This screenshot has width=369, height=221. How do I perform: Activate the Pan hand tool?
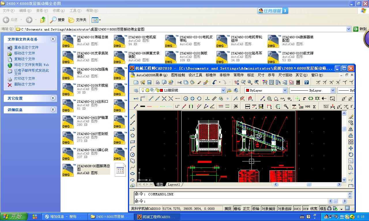click(237, 82)
